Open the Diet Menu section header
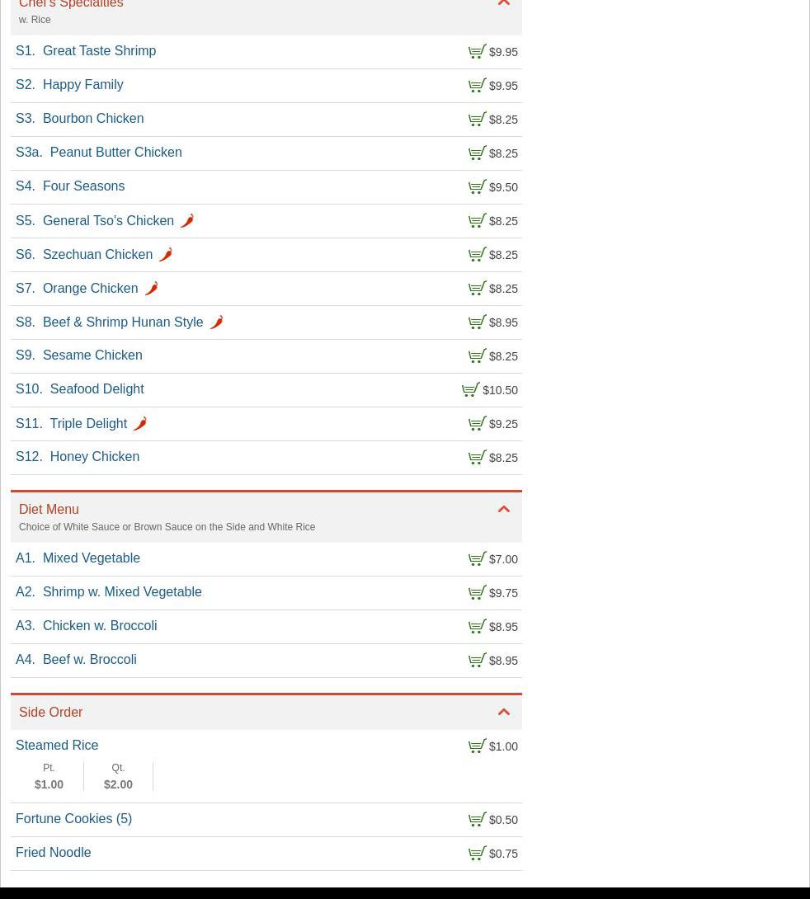 click(49, 510)
